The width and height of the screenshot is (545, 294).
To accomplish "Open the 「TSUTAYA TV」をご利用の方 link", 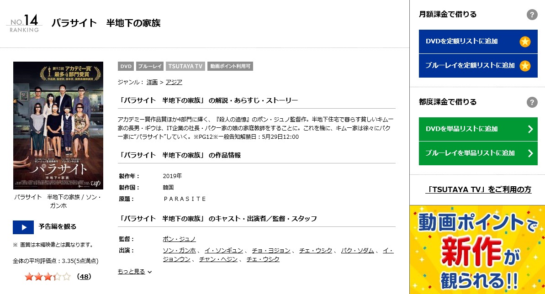I will tap(478, 189).
